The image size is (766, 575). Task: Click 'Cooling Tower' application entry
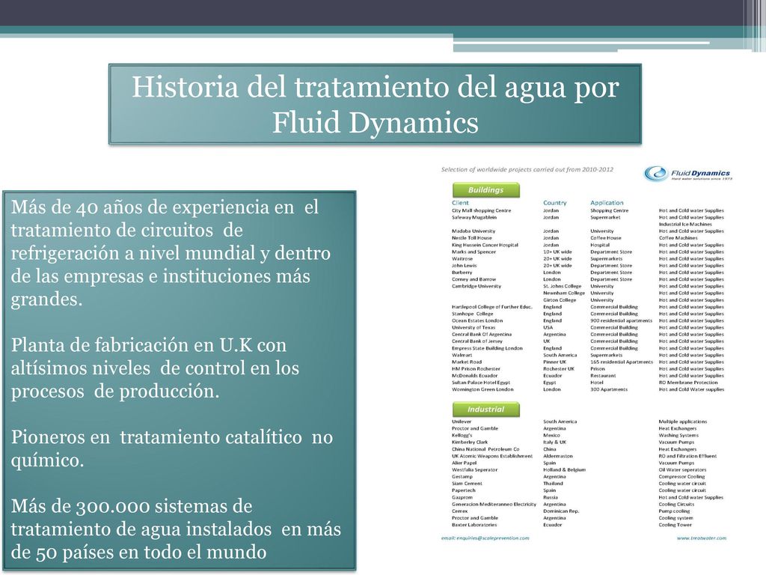pyautogui.click(x=675, y=525)
